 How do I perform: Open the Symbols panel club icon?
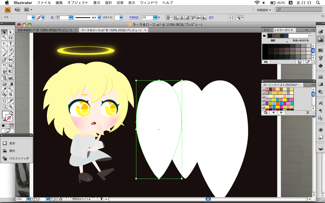tap(320, 65)
